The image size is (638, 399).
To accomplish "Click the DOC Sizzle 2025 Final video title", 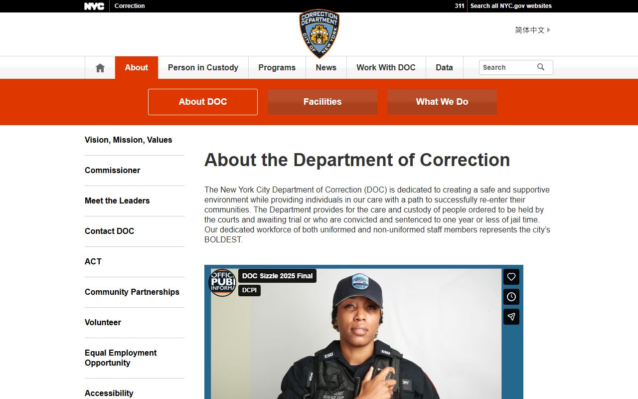I will (278, 276).
